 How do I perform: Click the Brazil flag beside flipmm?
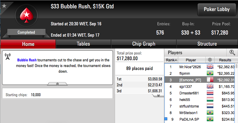pos(210,73)
